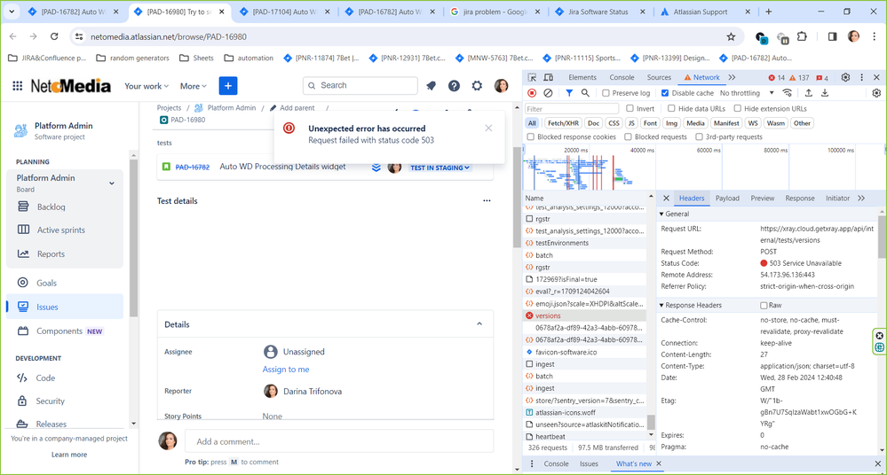Toggle the network filter funnel icon
Viewport: 887px width, 475px height.
point(569,93)
